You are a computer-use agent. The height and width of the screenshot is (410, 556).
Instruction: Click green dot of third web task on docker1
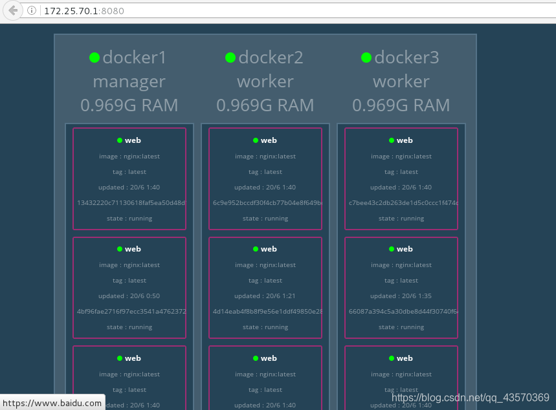120,358
